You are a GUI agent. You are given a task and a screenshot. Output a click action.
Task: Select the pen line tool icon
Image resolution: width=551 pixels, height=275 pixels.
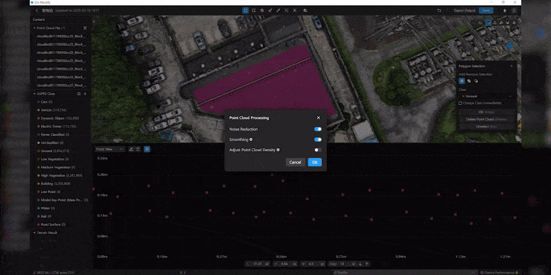278,10
